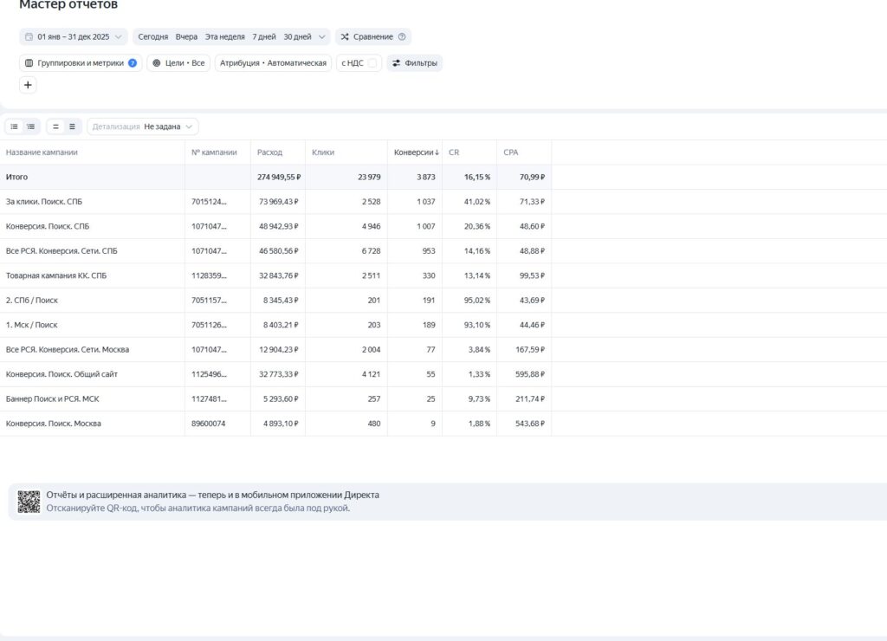This screenshot has height=641, width=887.
Task: Sort table by CR column header
Action: pyautogui.click(x=454, y=152)
